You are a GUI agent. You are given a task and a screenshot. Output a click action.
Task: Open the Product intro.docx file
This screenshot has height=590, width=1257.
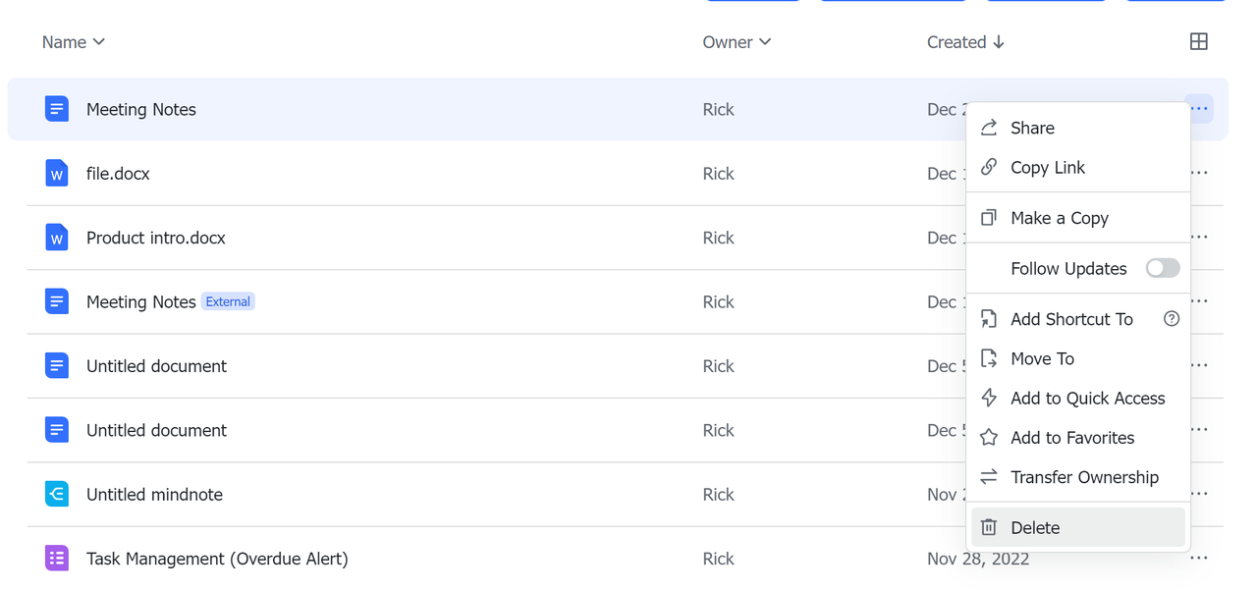[156, 238]
